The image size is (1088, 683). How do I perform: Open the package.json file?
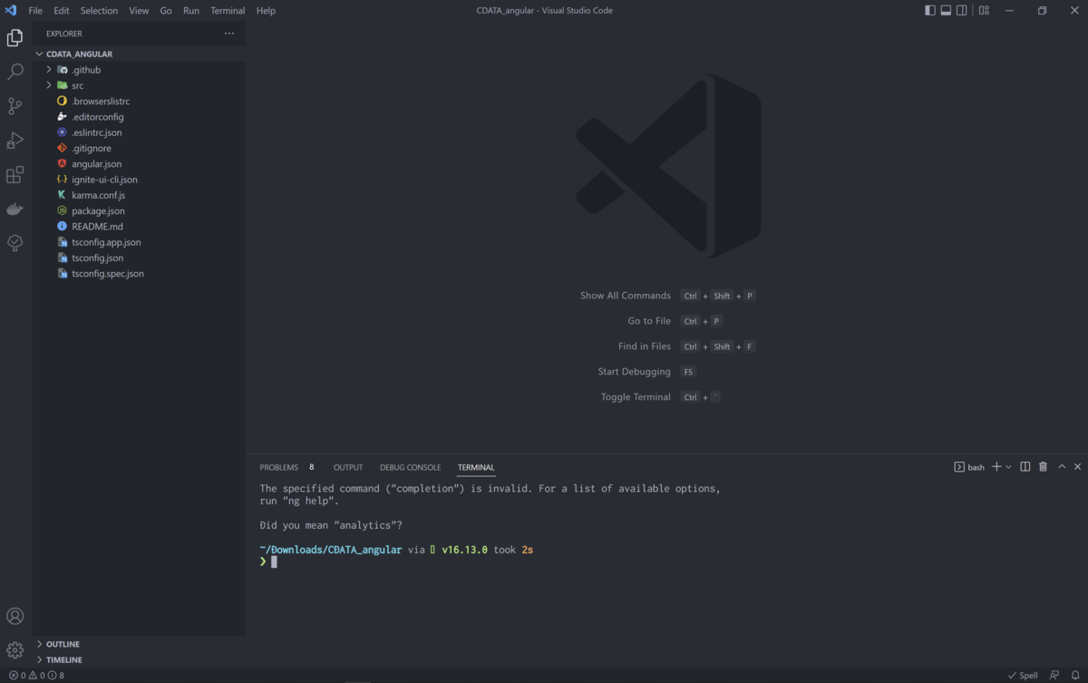[x=98, y=210]
